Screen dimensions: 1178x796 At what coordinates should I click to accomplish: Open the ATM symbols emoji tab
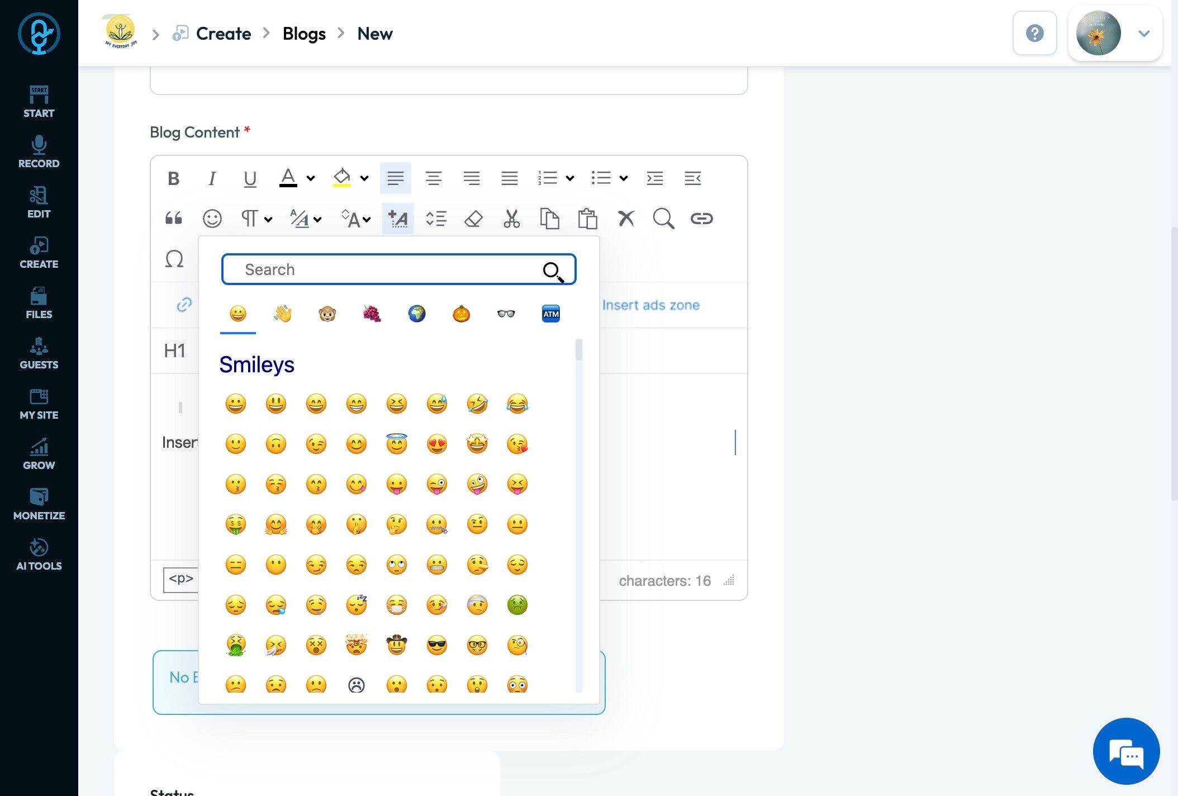tap(550, 314)
